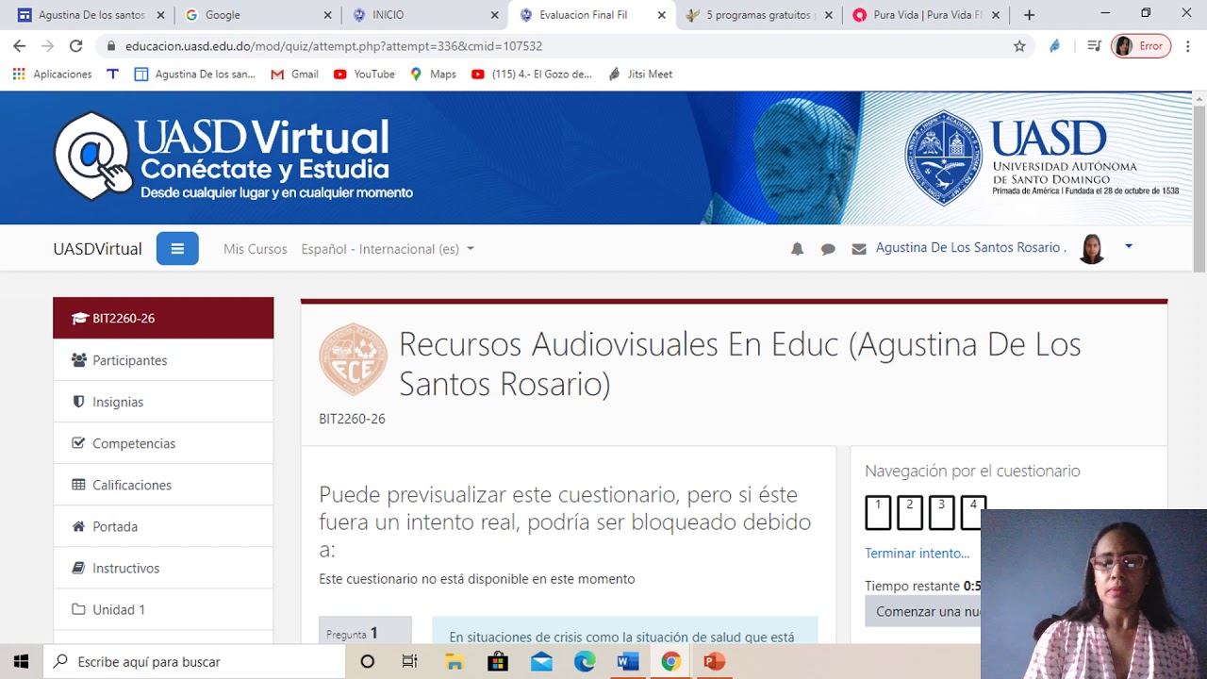This screenshot has height=679, width=1207.
Task: Switch to the Pura Vida tab
Action: click(x=926, y=15)
